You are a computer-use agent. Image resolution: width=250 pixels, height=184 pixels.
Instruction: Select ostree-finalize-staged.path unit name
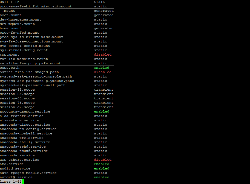click(x=29, y=72)
